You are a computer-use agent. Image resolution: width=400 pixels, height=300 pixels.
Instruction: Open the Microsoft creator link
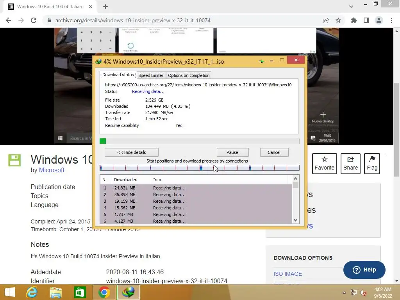pos(52,170)
